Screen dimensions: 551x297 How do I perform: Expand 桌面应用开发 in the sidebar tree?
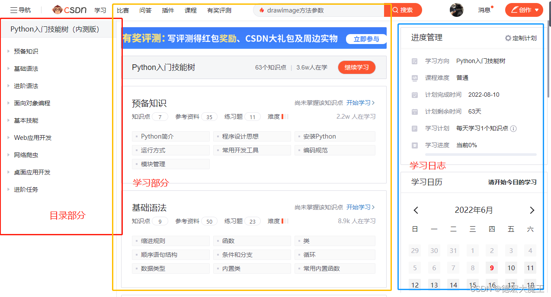[8, 172]
